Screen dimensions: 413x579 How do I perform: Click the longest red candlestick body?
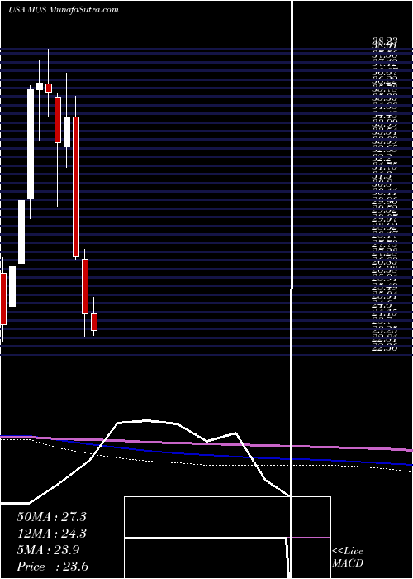coord(76,186)
